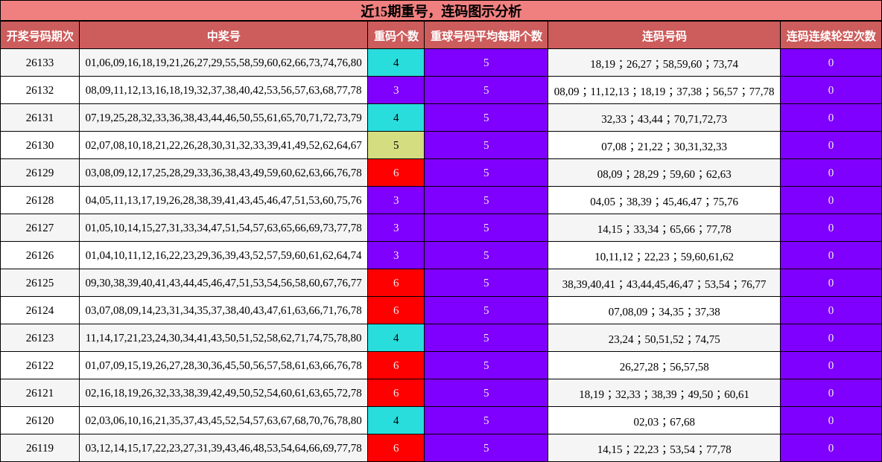The width and height of the screenshot is (882, 462).
Task: Click average count 5 in row 26133
Action: click(486, 62)
